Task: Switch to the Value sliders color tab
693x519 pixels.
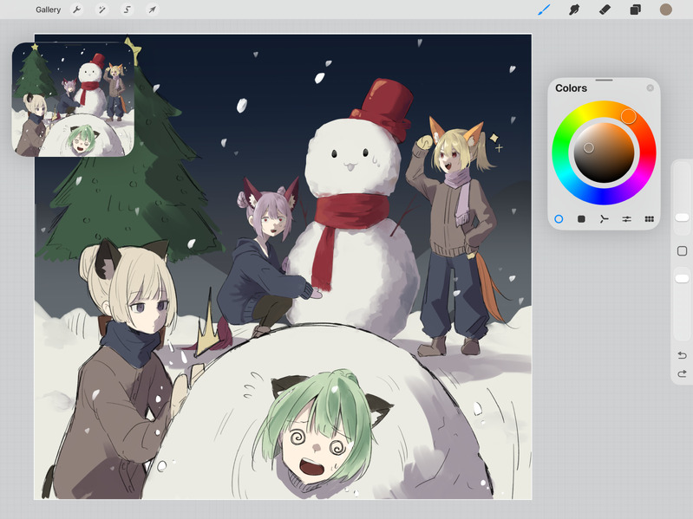Action: click(627, 219)
